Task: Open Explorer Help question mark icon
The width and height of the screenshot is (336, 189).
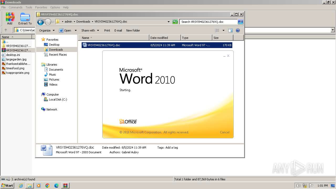Action: 238,30
